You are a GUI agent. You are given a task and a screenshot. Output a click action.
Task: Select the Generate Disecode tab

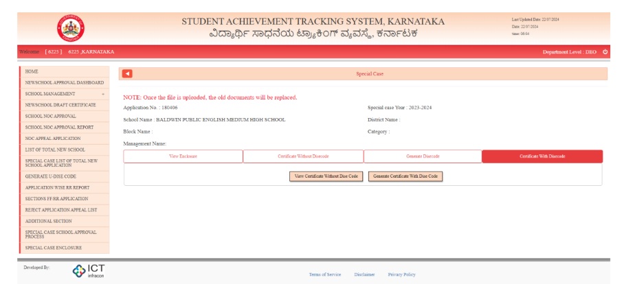(422, 156)
